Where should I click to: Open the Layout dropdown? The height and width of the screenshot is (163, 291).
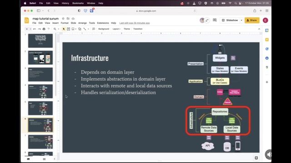click(116, 29)
